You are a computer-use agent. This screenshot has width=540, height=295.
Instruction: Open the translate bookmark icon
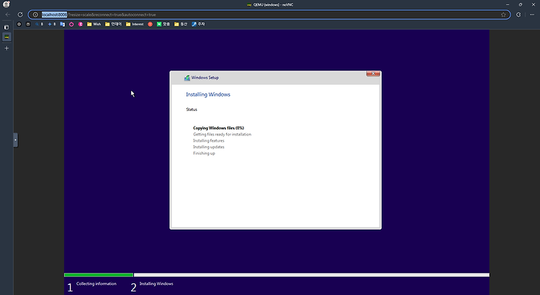[63, 24]
